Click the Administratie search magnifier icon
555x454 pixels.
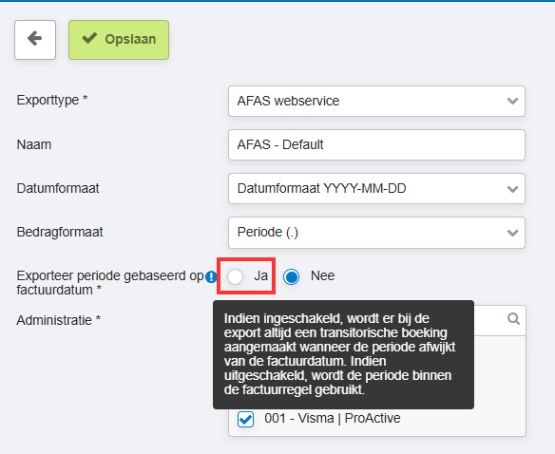(513, 319)
